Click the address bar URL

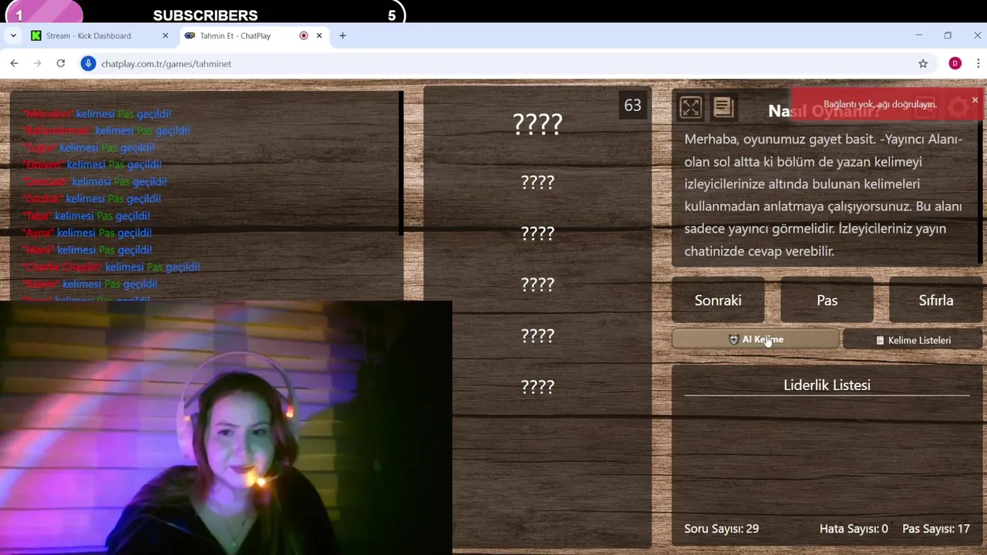[167, 64]
